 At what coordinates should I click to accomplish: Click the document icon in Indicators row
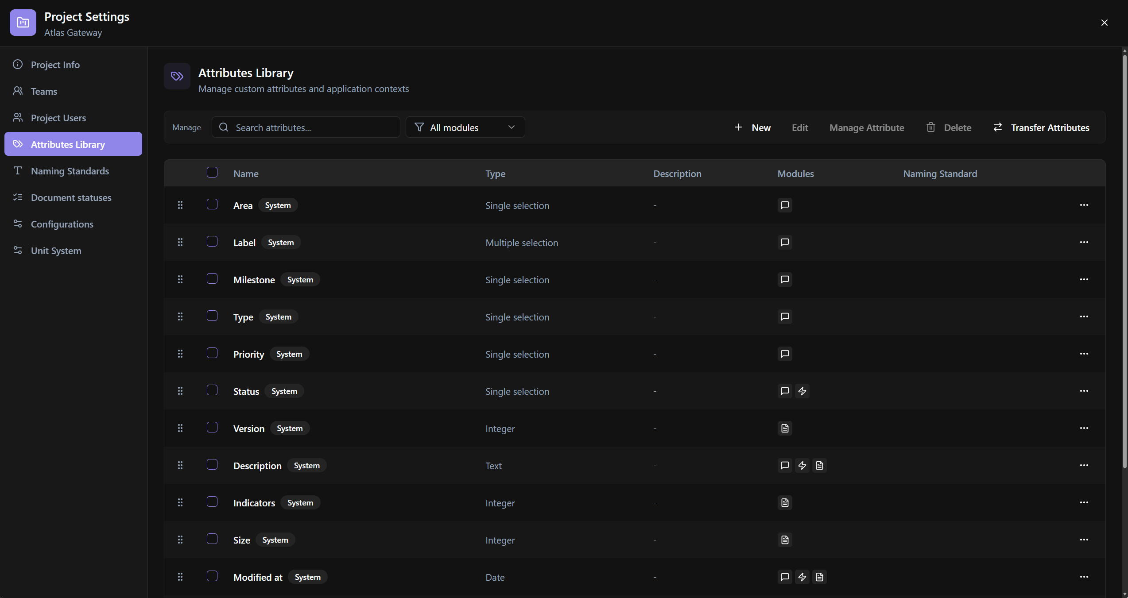[785, 502]
